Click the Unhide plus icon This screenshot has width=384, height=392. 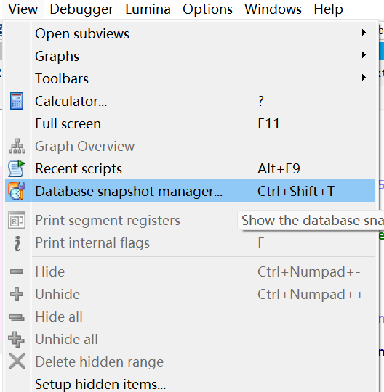[x=17, y=294]
